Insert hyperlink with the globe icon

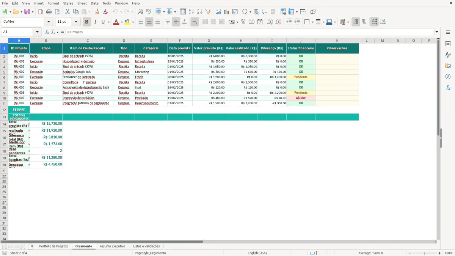[x=256, y=12]
